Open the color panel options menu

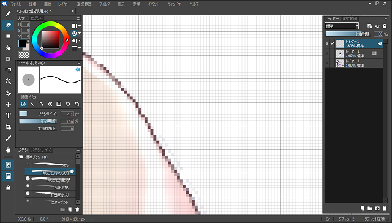tap(78, 18)
